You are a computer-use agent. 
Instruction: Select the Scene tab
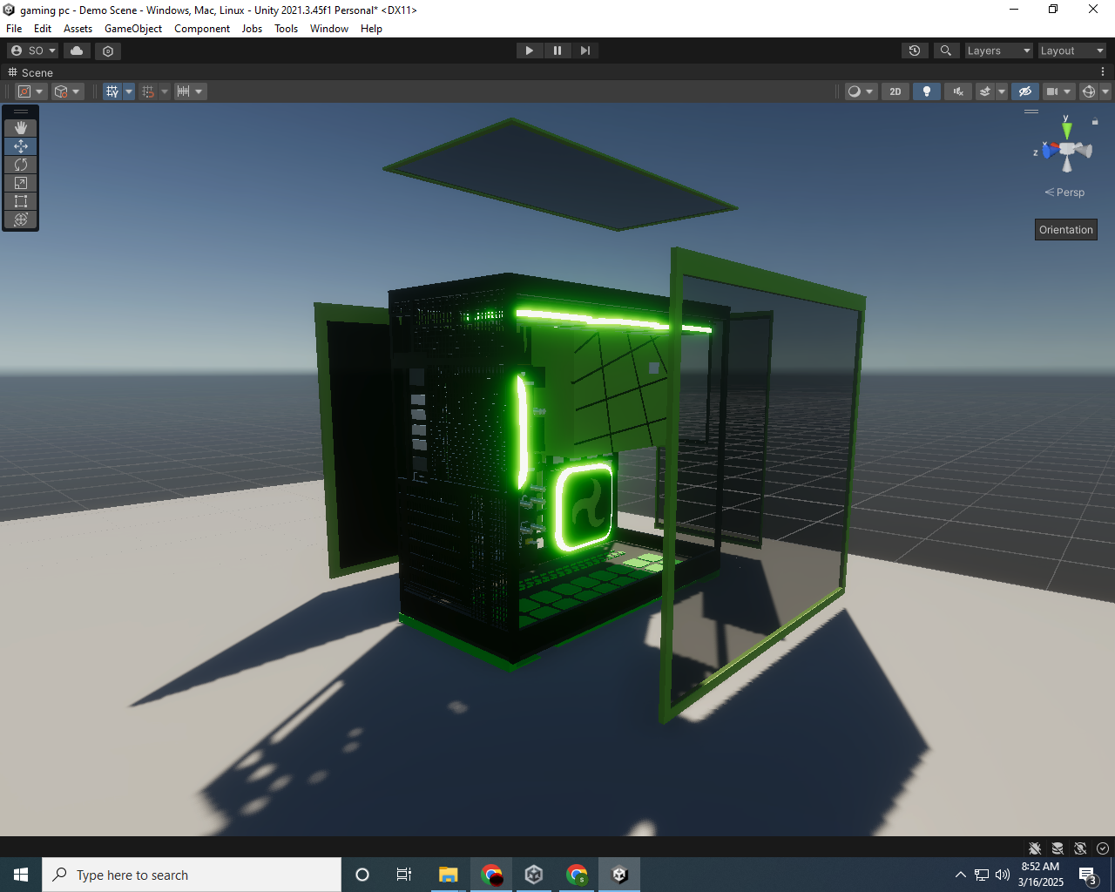coord(30,72)
